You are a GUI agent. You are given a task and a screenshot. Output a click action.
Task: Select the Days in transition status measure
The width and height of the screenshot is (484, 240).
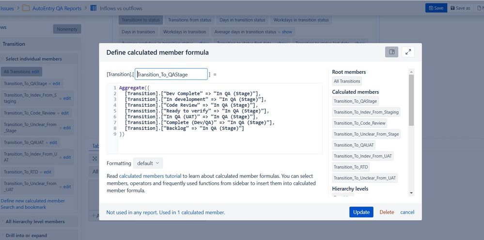click(x=242, y=20)
